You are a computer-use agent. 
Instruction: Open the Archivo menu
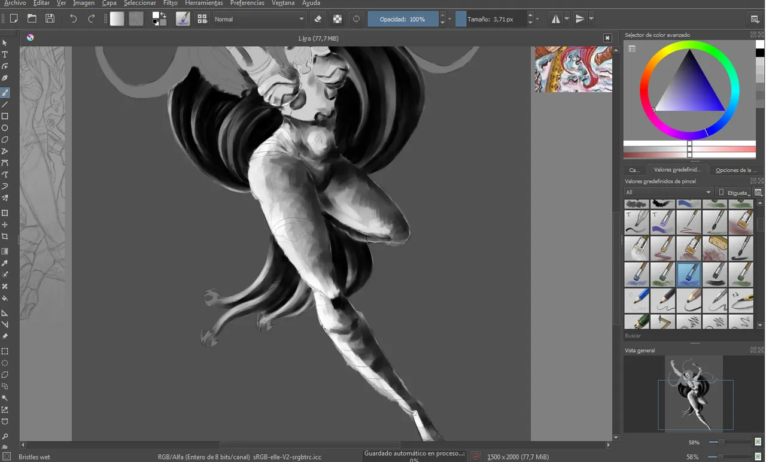(x=15, y=3)
